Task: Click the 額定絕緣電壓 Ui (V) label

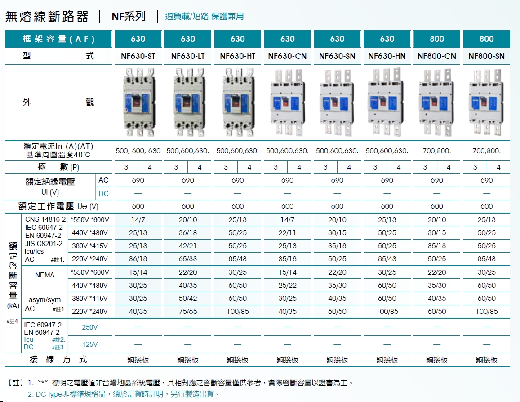Action: coord(50,187)
